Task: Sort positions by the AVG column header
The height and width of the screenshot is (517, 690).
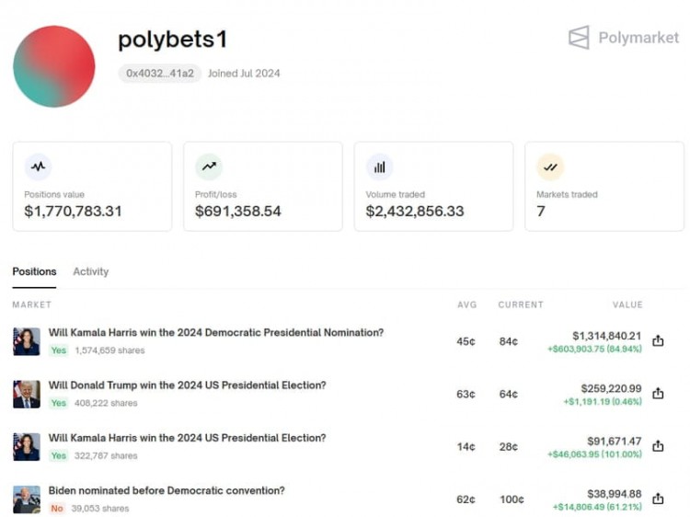Action: click(466, 304)
